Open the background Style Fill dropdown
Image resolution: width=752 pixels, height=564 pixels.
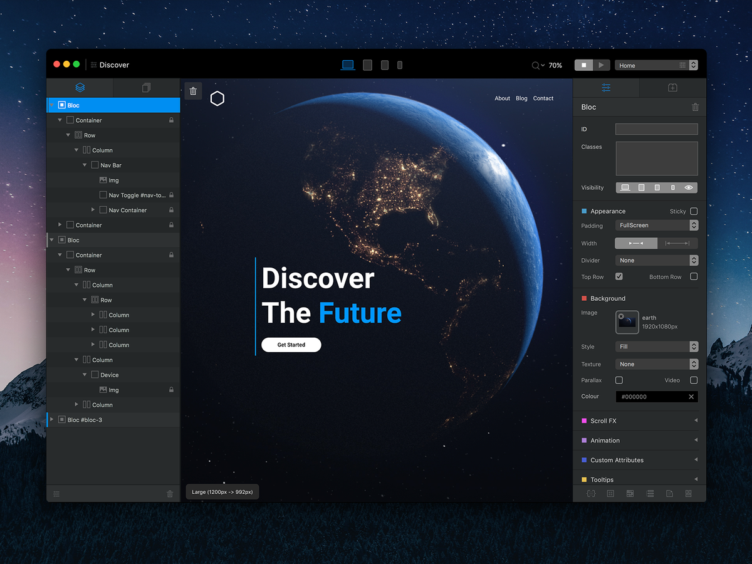point(656,347)
